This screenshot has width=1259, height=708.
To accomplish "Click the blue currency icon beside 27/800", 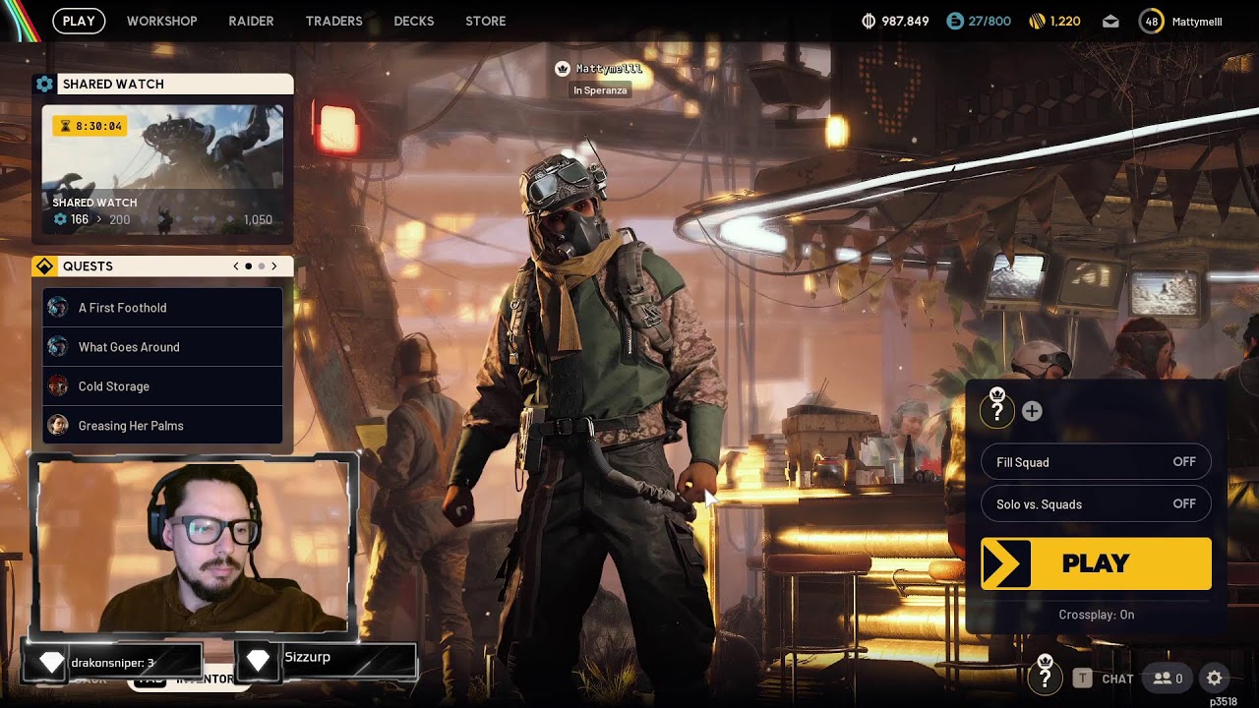I will click(955, 21).
